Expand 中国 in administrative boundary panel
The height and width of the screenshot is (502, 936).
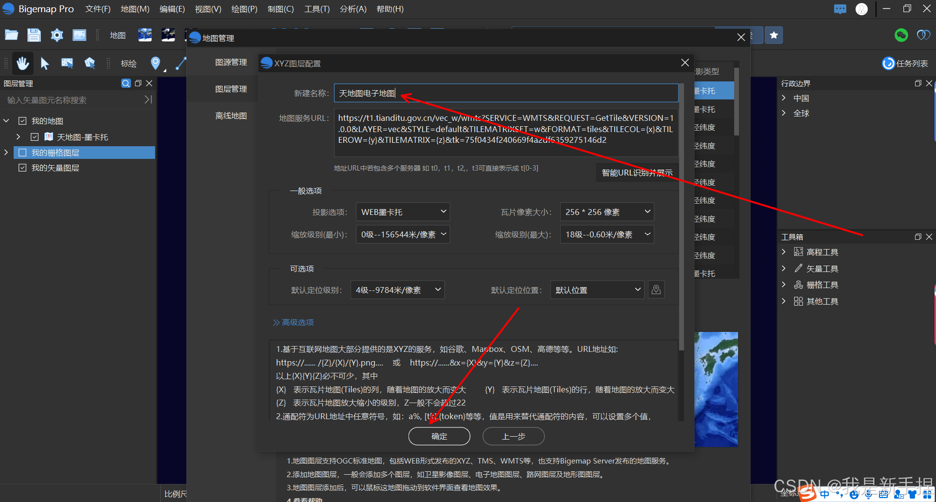pos(784,98)
